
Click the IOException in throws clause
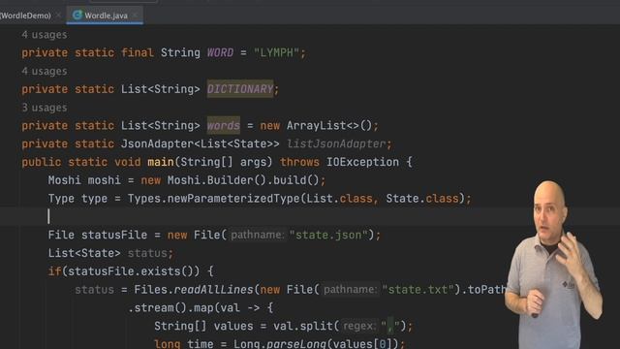point(362,162)
